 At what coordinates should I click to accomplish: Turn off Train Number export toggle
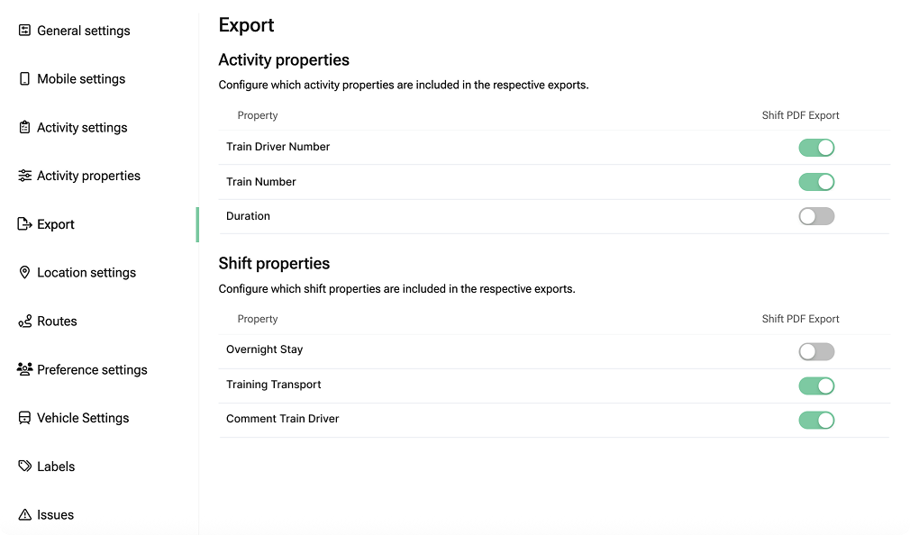tap(816, 182)
